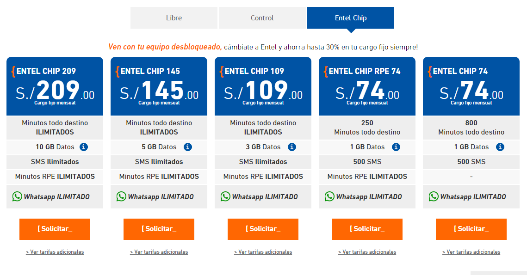The height and width of the screenshot is (275, 527).
Task: Click Whatsapp icon in Entel Chip 109 plan
Action: pyautogui.click(x=225, y=196)
